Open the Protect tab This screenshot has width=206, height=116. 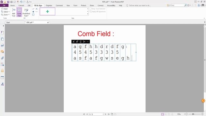(x=83, y=5)
